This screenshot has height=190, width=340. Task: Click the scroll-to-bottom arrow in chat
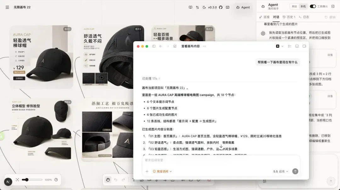[x=221, y=147]
